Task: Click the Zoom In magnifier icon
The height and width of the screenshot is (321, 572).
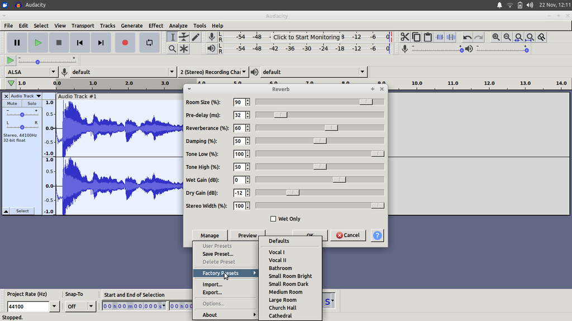Action: 496,37
